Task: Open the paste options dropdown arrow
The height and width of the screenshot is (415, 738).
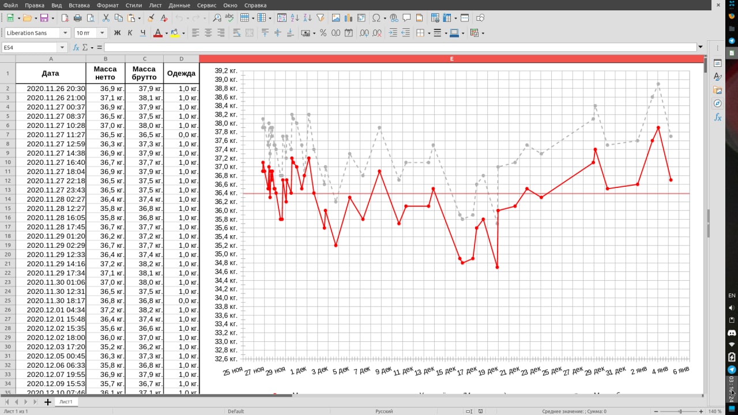Action: coord(141,18)
